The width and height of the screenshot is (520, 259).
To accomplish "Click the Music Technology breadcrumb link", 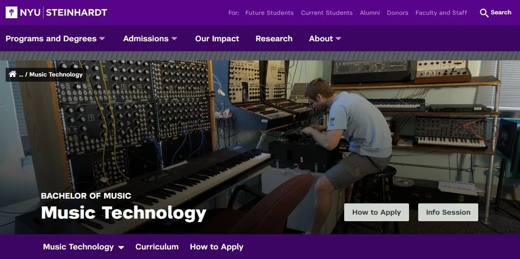I will [x=56, y=74].
